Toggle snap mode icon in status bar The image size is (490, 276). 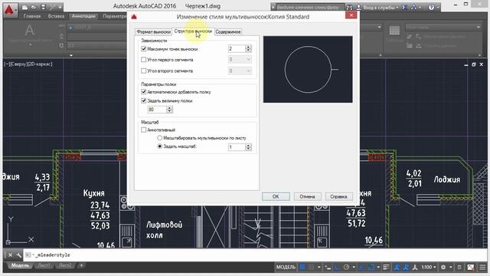312,267
